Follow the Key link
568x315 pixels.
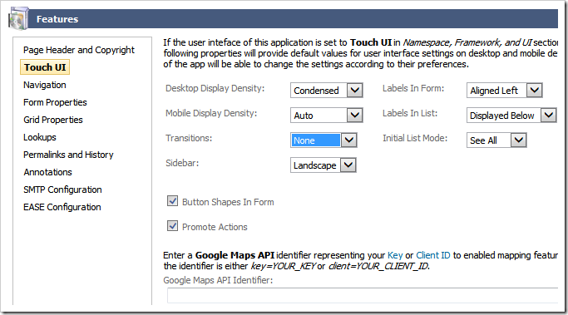(395, 255)
